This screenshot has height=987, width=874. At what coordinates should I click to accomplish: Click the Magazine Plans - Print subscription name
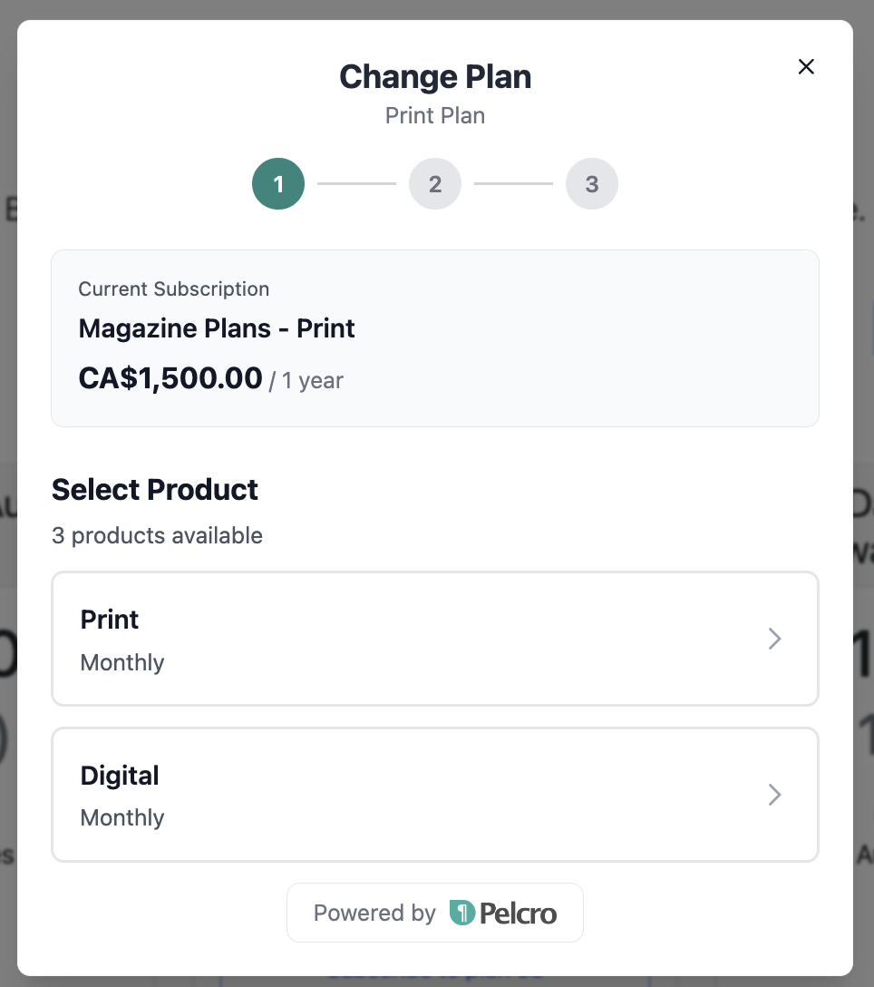click(x=217, y=328)
